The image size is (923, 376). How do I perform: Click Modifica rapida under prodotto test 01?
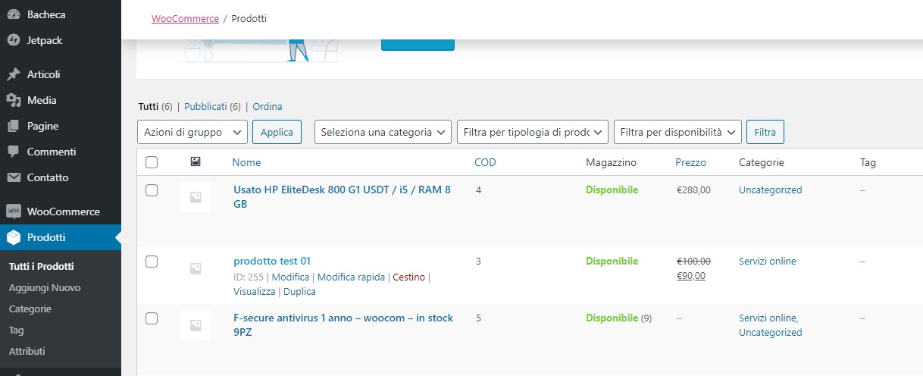pos(351,277)
